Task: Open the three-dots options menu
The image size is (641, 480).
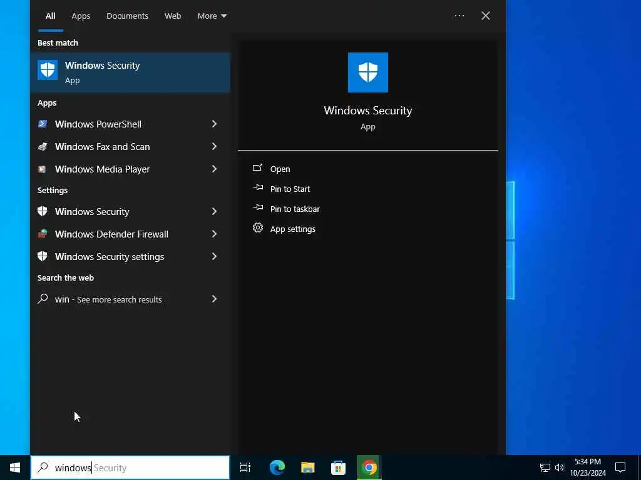Action: (x=459, y=16)
